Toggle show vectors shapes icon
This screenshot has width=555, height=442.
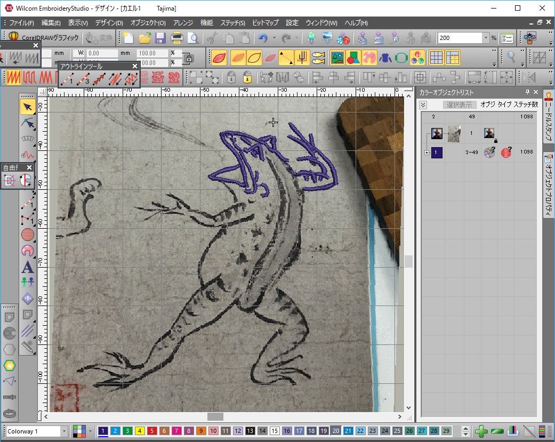pos(353,58)
